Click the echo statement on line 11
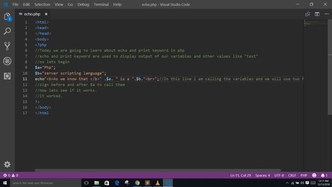332x187 pixels. click(x=97, y=79)
